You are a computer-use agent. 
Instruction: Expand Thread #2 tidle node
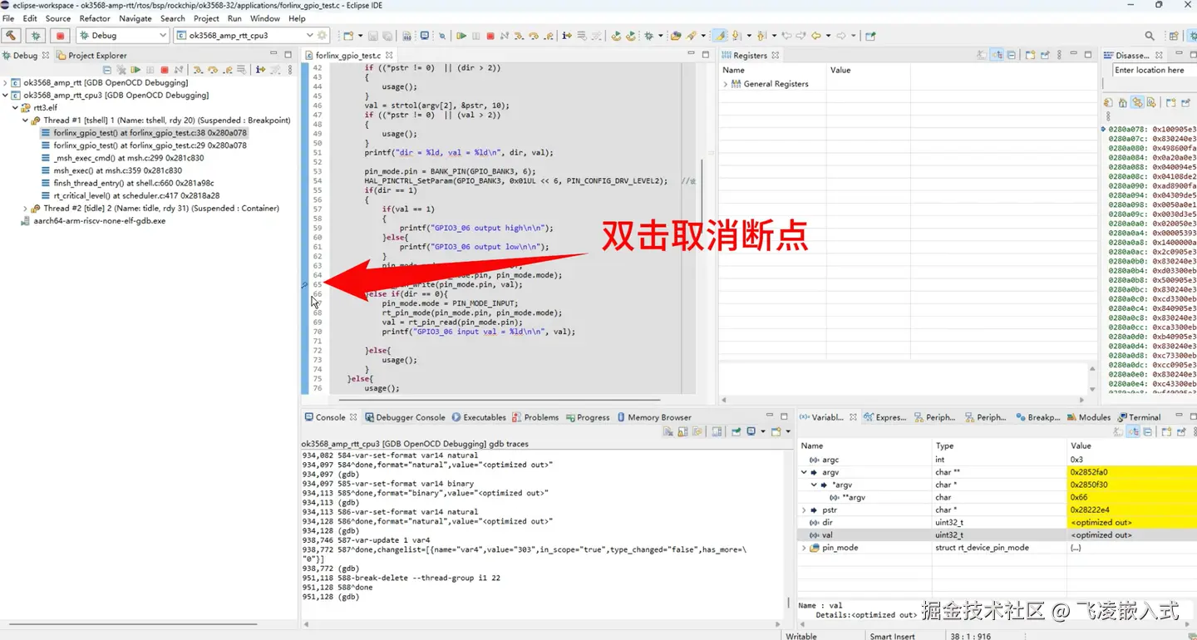[x=26, y=209]
